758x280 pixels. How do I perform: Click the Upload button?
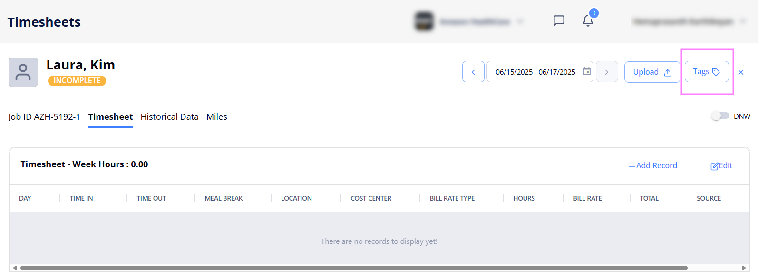[652, 72]
